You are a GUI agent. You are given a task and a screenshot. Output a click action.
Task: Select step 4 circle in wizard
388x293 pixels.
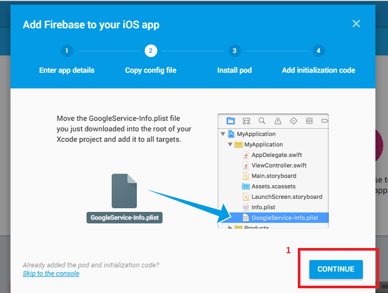click(x=318, y=51)
